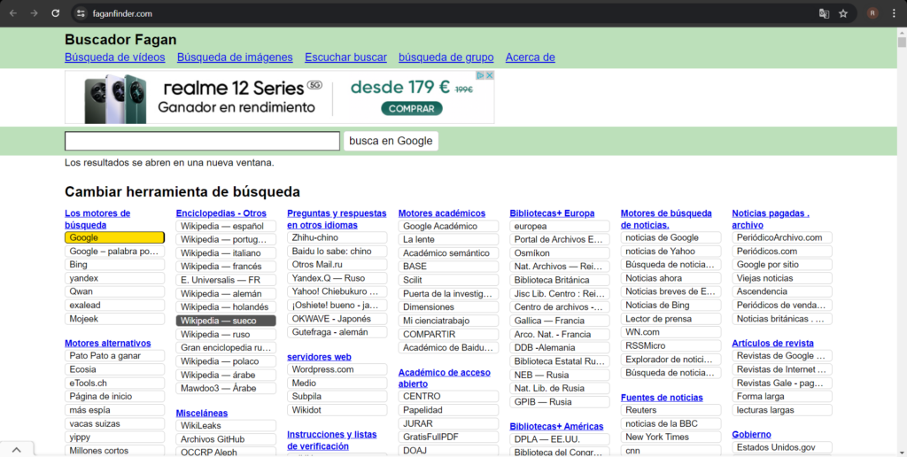This screenshot has width=907, height=457.
Task: Open búsqueda de grupo tab
Action: click(446, 58)
